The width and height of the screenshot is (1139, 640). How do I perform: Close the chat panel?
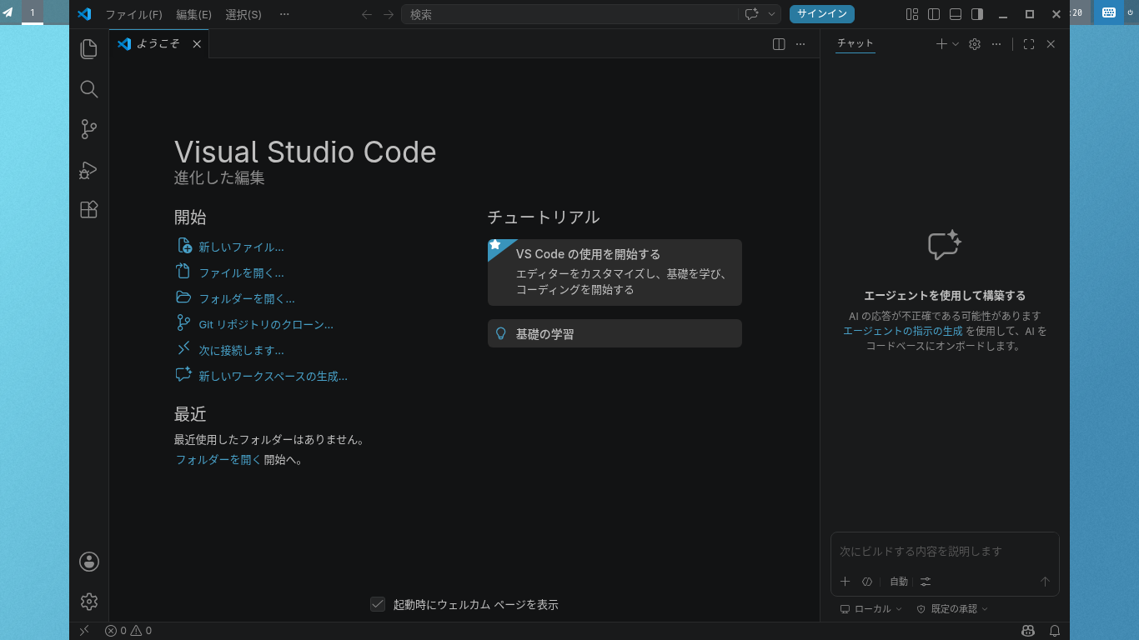point(1051,44)
